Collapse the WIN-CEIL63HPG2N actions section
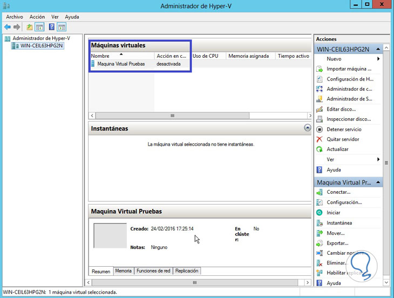394x298 pixels. click(378, 49)
